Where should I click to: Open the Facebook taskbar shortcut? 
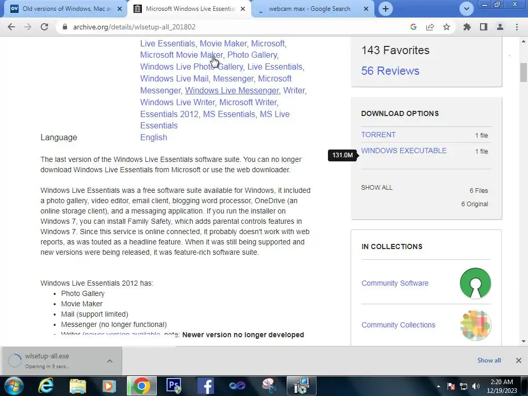(206, 386)
